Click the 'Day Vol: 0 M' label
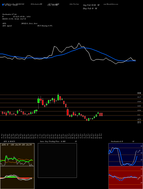Viewport: 143px width, 189px height. [90, 9]
